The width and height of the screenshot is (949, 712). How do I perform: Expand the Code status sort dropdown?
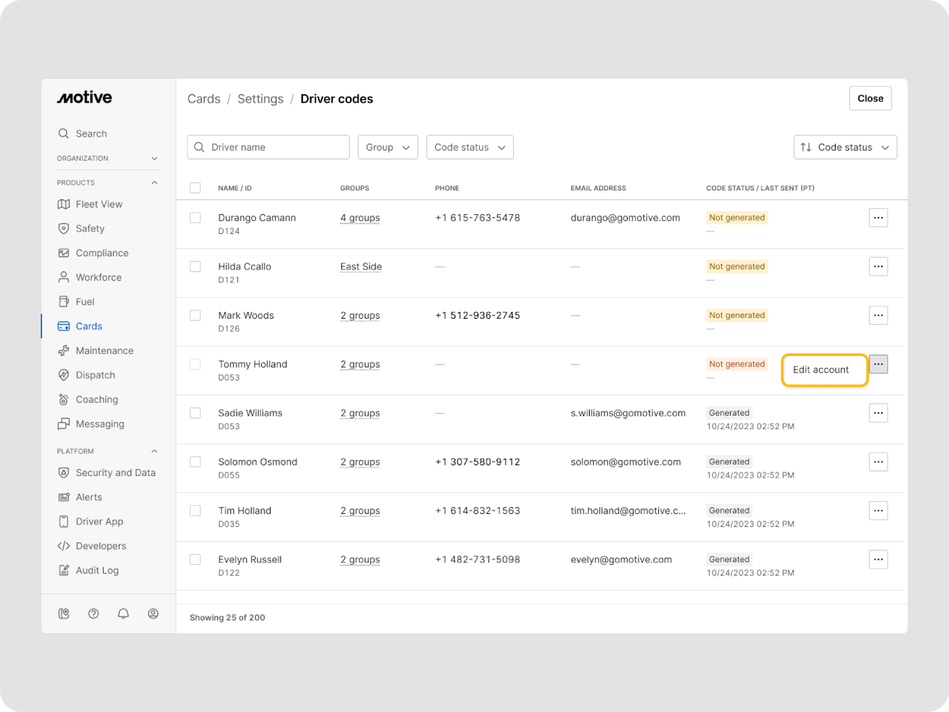845,147
